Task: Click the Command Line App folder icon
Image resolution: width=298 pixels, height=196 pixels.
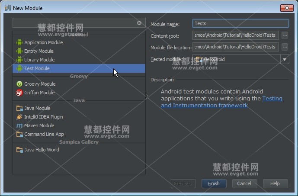Action: pyautogui.click(x=19, y=134)
